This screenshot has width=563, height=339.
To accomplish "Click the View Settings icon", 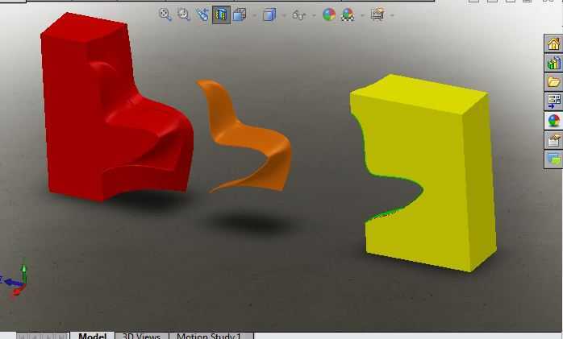I will [x=377, y=14].
